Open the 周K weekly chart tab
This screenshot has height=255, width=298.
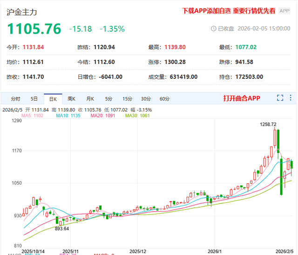71,98
